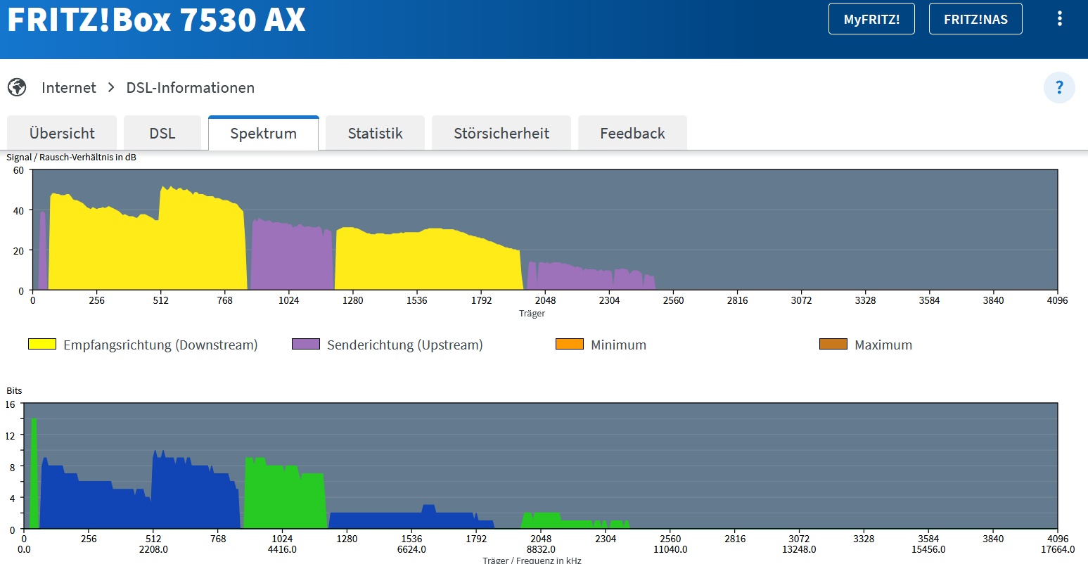The width and height of the screenshot is (1088, 564).
Task: Click the globe icon beside Internet
Action: [x=17, y=88]
